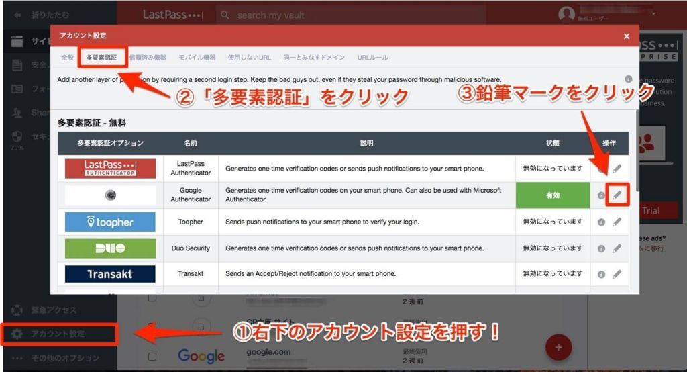This screenshot has height=372, width=687.
Task: Click the sharing center icon in sidebar
Action: 17,113
